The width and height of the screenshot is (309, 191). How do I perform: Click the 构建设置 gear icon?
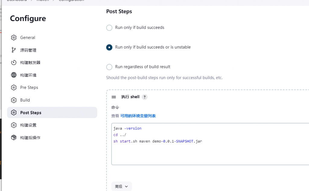click(14, 125)
